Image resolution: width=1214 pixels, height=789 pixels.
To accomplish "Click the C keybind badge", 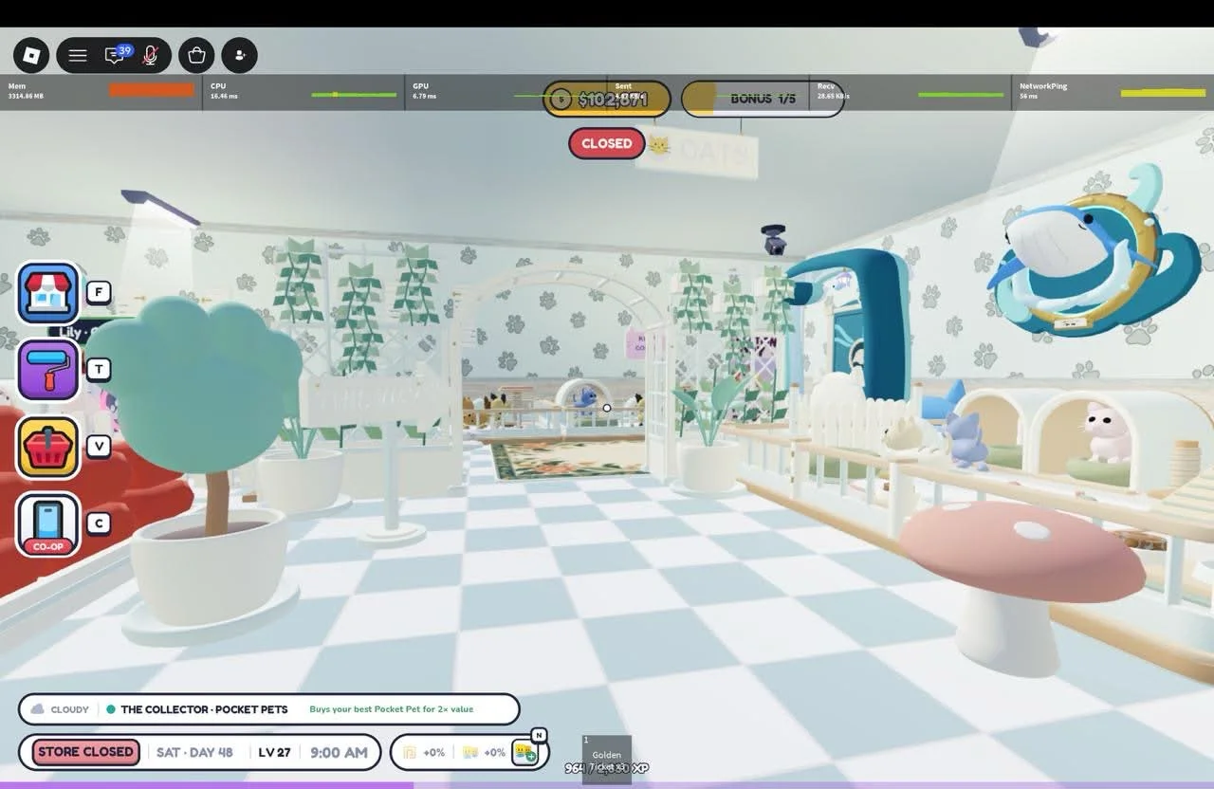I will coord(99,523).
